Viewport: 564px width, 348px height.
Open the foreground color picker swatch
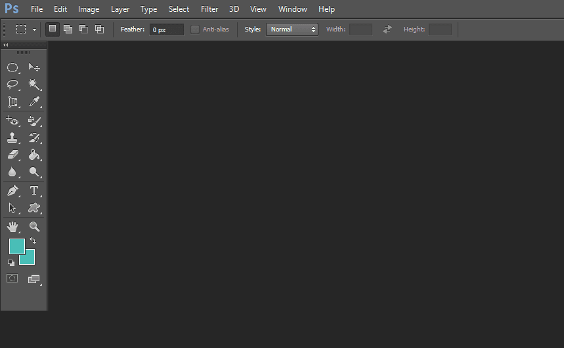point(16,246)
